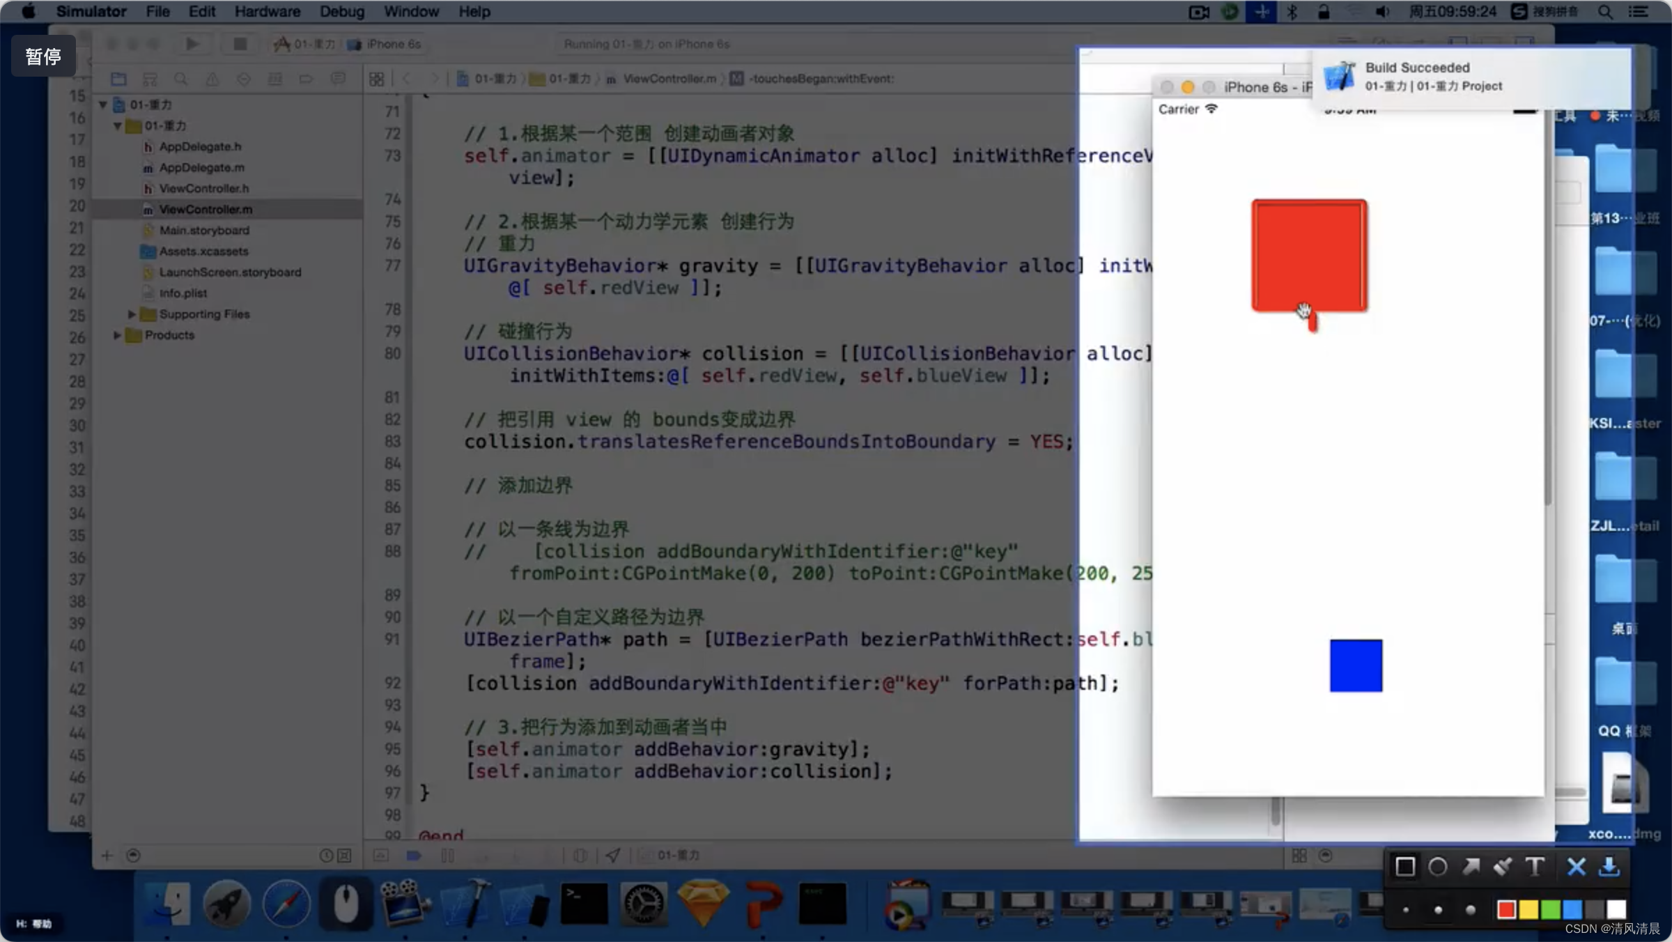This screenshot has width=1672, height=942.
Task: Click the Run button to build project
Action: pos(189,44)
